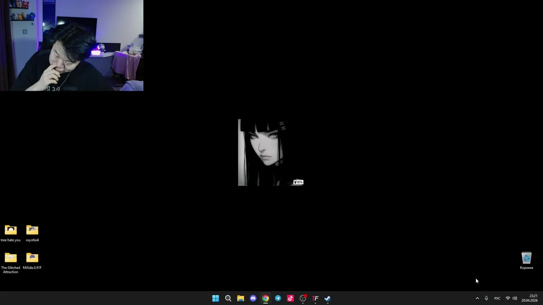543x305 pixels.
Task: Open the volume speaker tray icon
Action: pyautogui.click(x=515, y=298)
